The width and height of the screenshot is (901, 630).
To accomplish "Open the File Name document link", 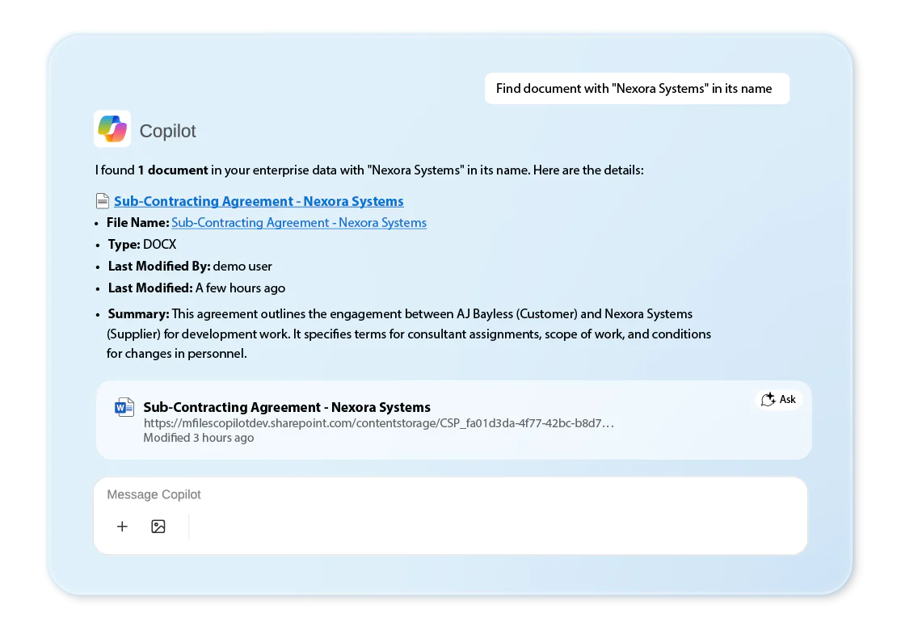I will (299, 222).
